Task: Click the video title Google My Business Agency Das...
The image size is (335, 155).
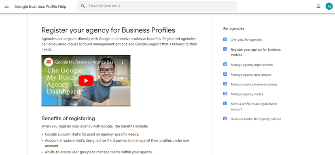Action: coord(86,62)
